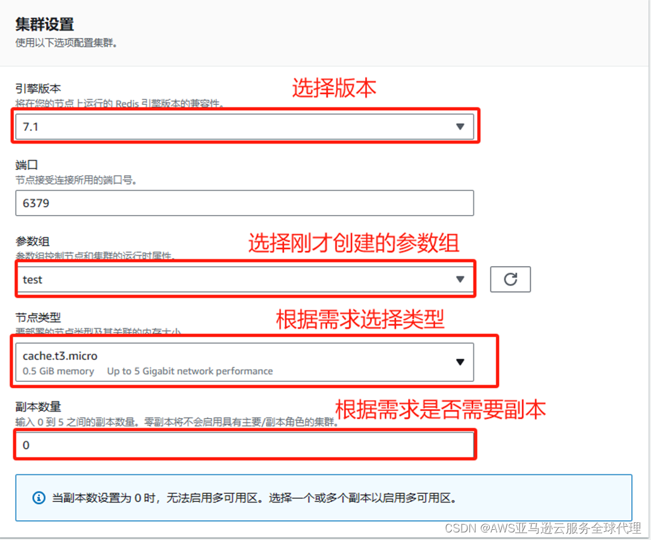The image size is (651, 540).
Task: Click the parameter group dropdown arrow
Action: point(460,279)
